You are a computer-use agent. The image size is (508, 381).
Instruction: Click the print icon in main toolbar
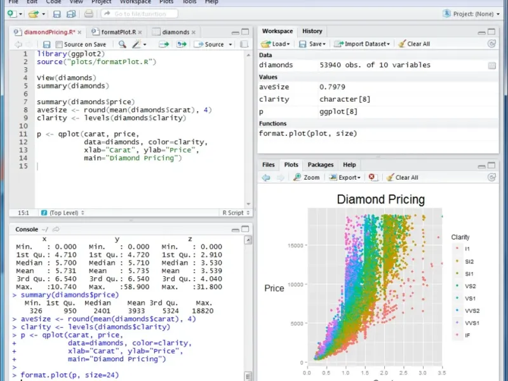(x=88, y=14)
